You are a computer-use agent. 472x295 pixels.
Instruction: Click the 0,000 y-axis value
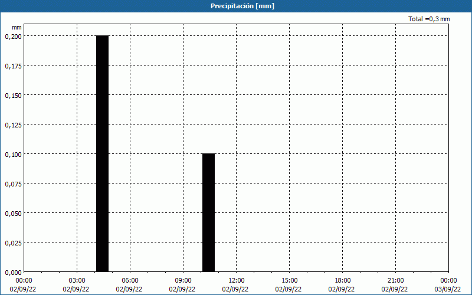13,273
